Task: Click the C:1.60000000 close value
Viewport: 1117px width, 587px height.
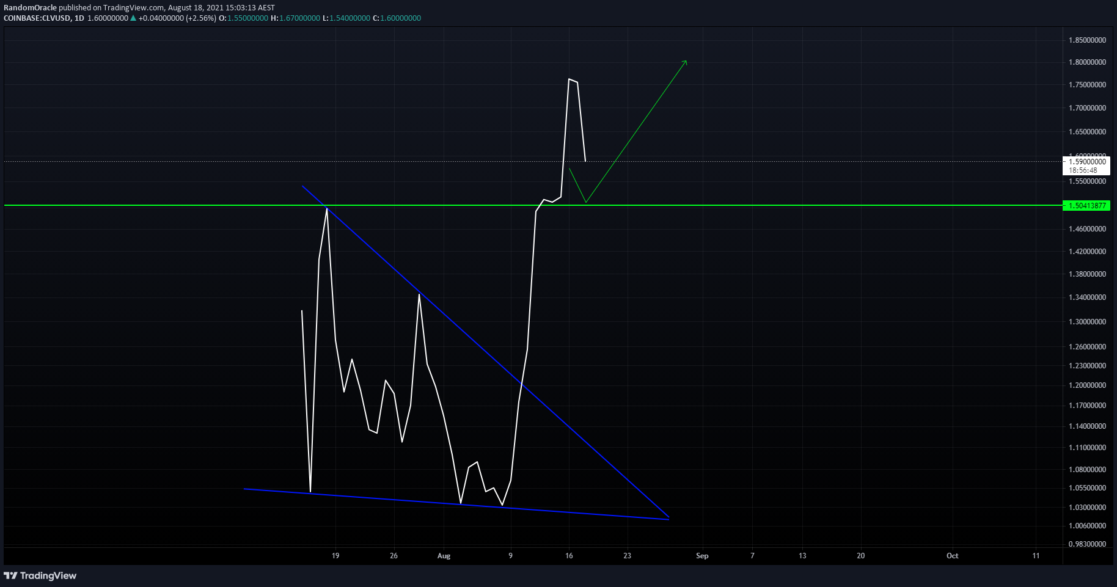Action: click(x=397, y=18)
